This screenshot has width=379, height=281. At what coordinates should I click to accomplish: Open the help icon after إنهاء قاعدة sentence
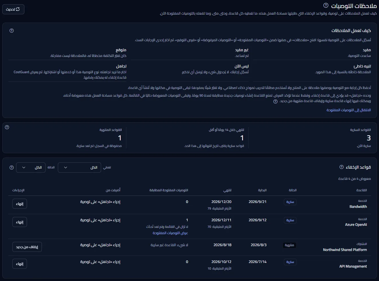pyautogui.click(x=275, y=101)
